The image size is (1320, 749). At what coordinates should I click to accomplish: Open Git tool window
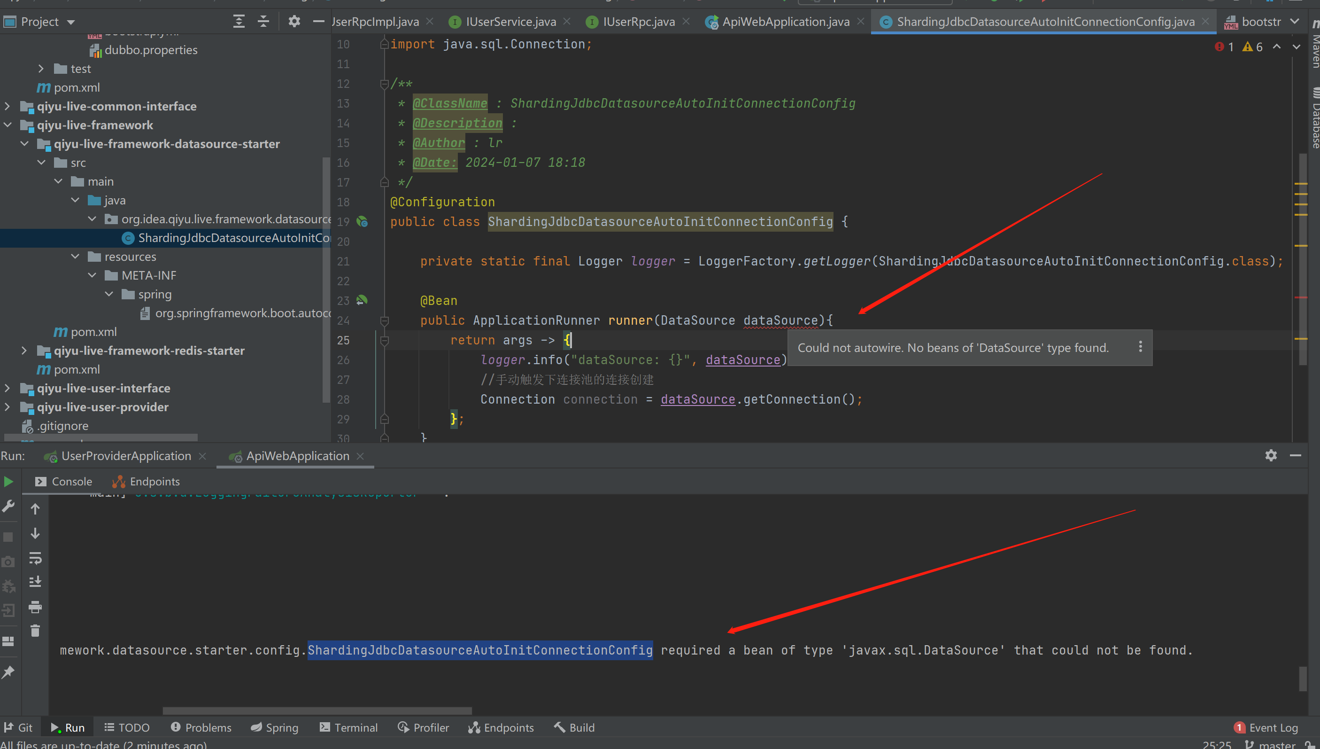(x=18, y=727)
